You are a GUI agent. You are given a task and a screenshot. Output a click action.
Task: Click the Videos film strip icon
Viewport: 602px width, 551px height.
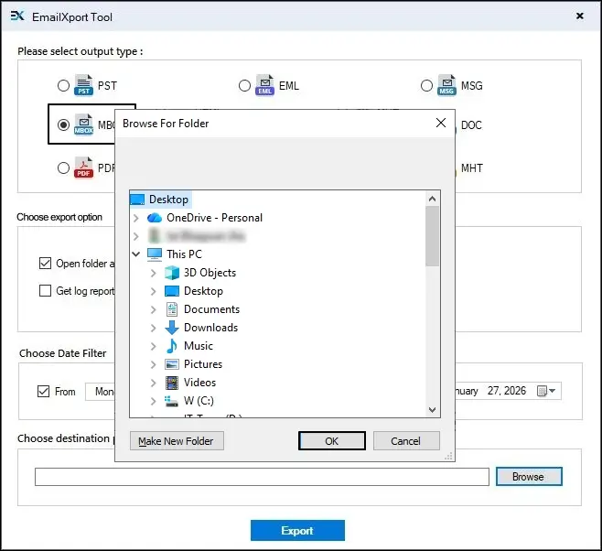[172, 383]
